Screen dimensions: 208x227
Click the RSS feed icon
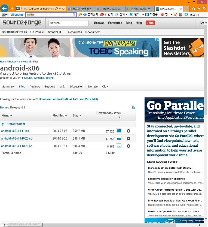134,108
